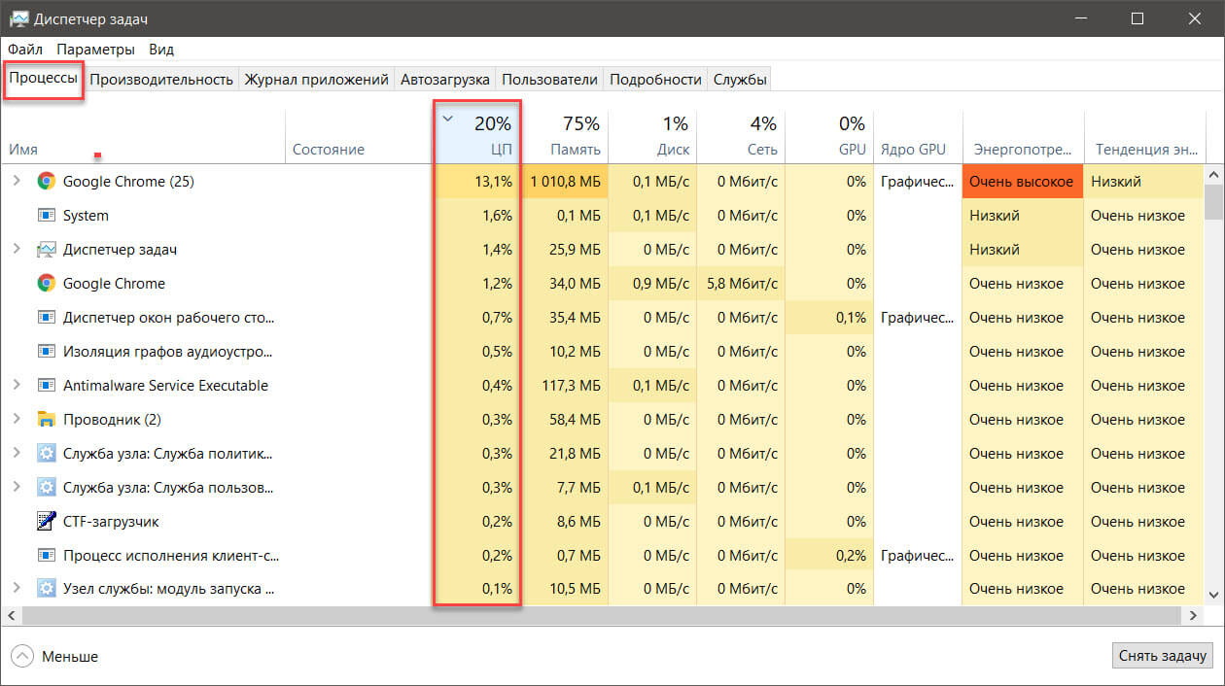
Task: Click the Диспетчер задач process icon
Action: pos(46,250)
